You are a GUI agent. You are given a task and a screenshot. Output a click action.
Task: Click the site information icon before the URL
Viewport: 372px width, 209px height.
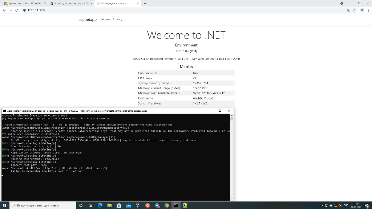tap(24, 10)
